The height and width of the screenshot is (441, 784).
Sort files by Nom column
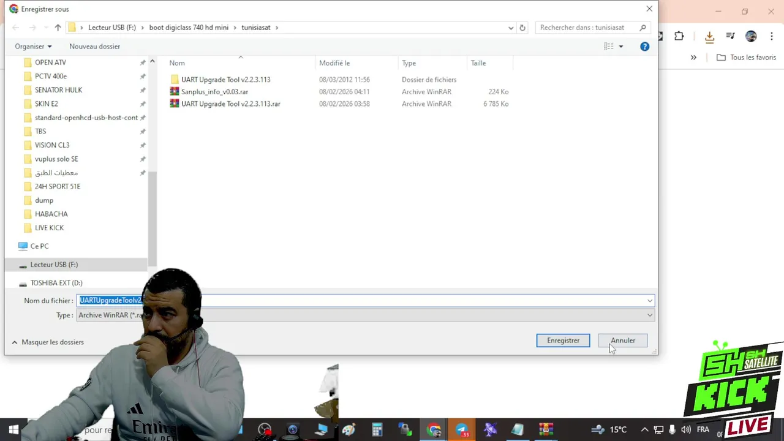coord(177,63)
